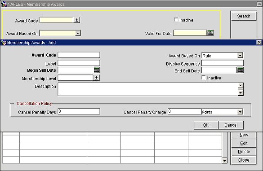263x171 pixels.
Task: Click the Search button
Action: coord(244,16)
